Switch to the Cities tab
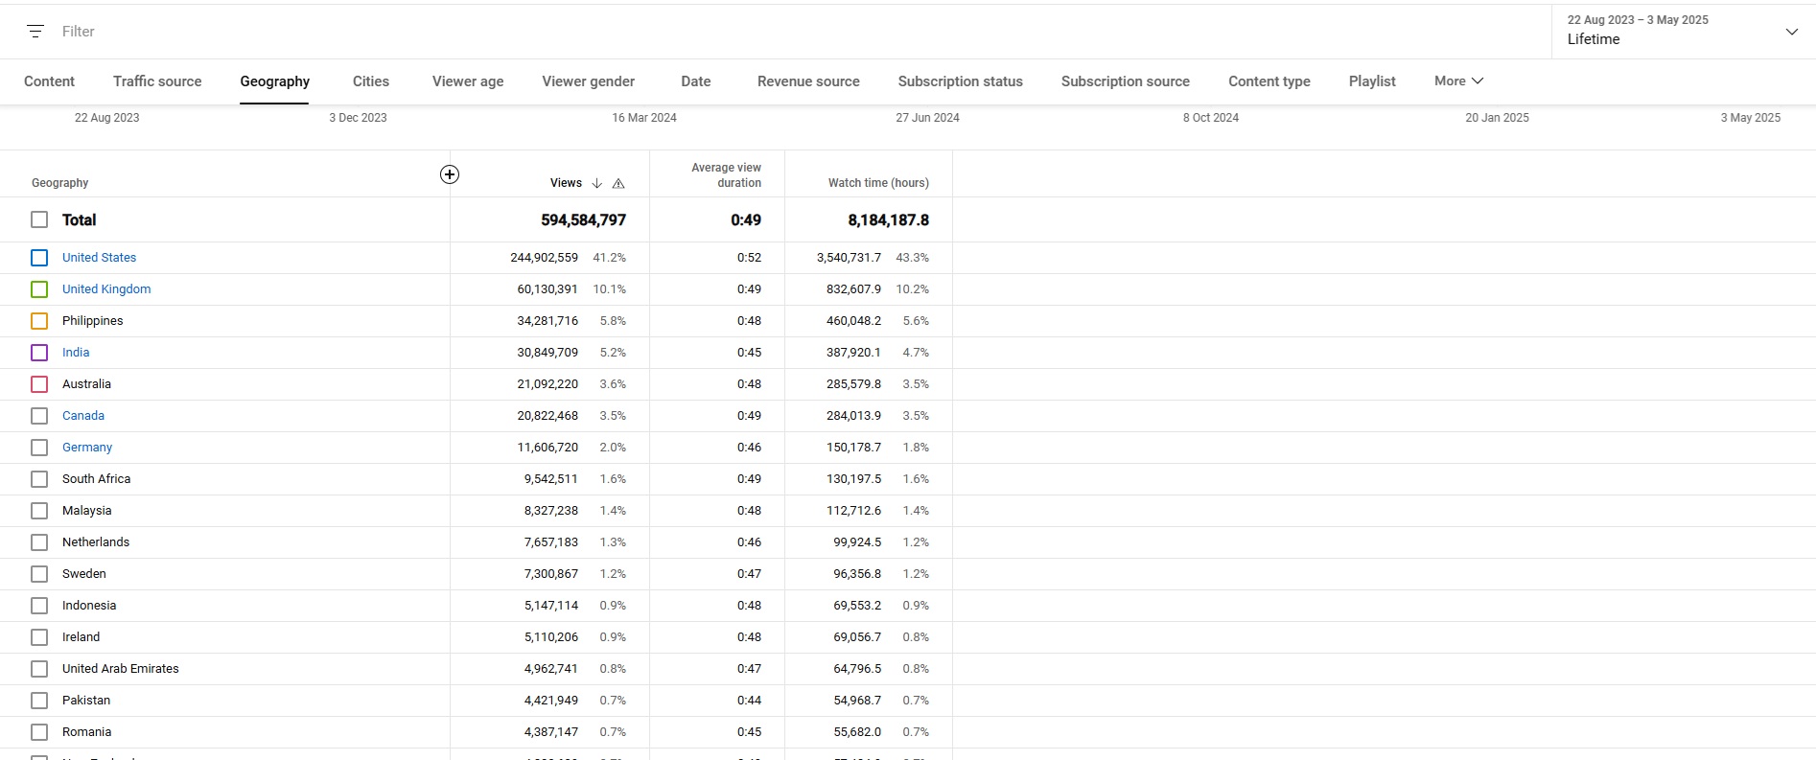Screen dimensions: 1816x760 click(371, 81)
